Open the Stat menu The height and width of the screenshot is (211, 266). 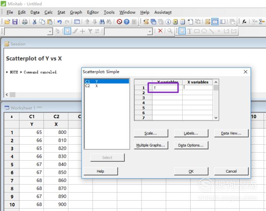pos(61,12)
